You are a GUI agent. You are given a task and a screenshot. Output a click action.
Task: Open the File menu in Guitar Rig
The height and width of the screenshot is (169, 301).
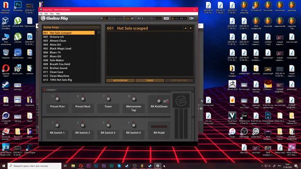41,14
